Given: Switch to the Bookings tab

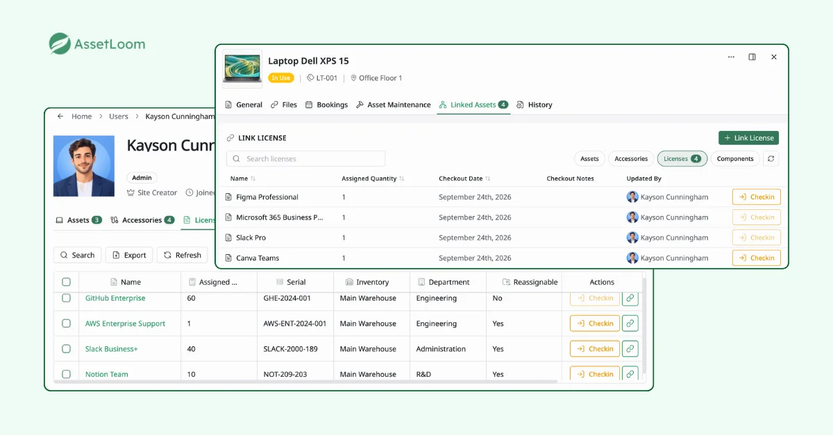Looking at the screenshot, I should pyautogui.click(x=326, y=105).
